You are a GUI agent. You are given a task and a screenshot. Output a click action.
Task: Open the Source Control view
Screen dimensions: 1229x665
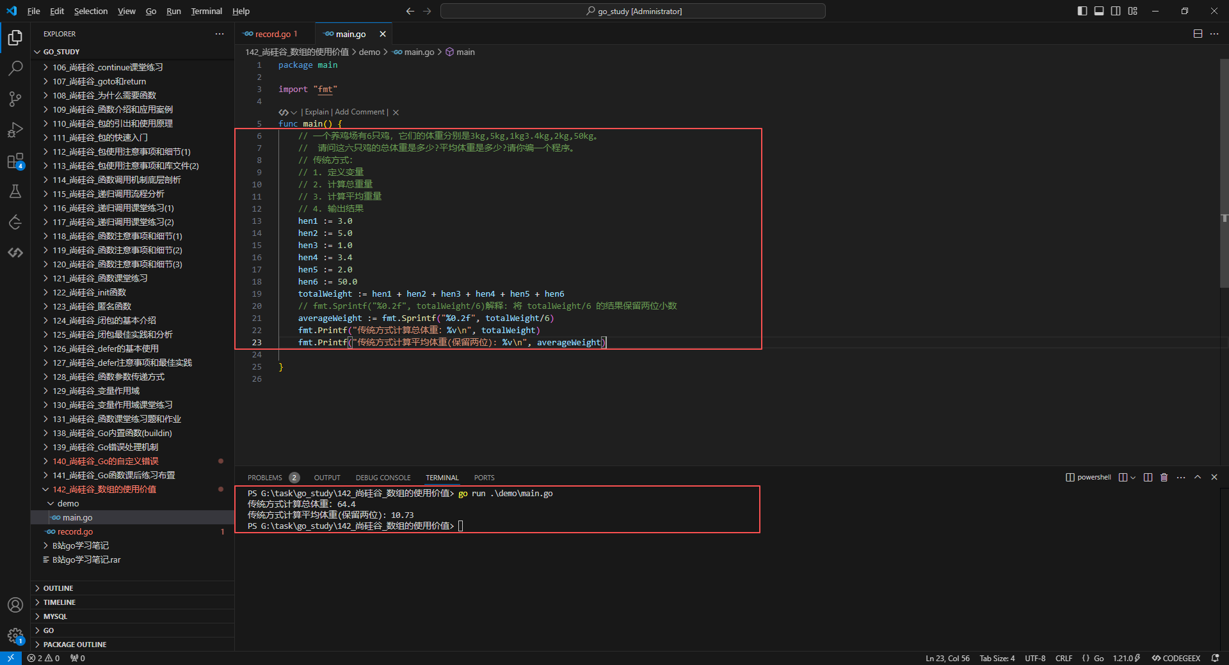15,98
